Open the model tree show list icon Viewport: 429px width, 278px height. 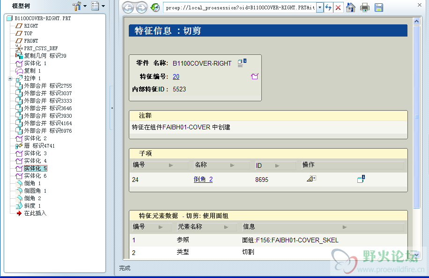[x=95, y=6]
